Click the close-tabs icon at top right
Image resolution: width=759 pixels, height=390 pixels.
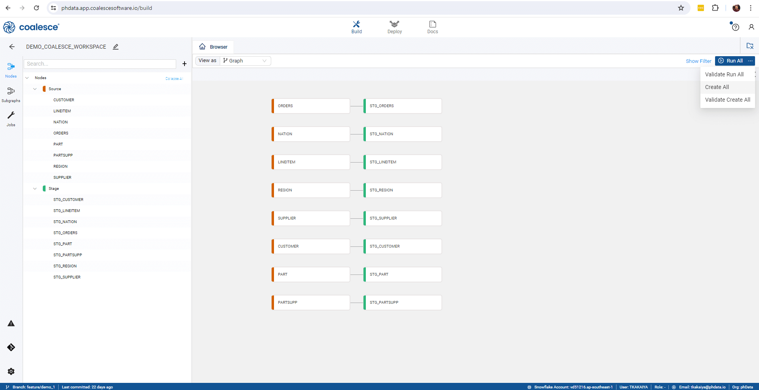coord(750,46)
